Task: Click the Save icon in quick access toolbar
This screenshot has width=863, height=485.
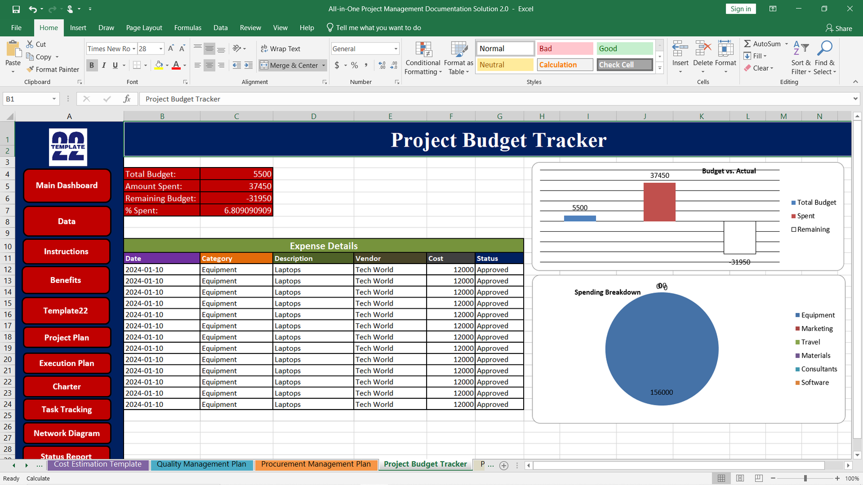Action: point(16,9)
